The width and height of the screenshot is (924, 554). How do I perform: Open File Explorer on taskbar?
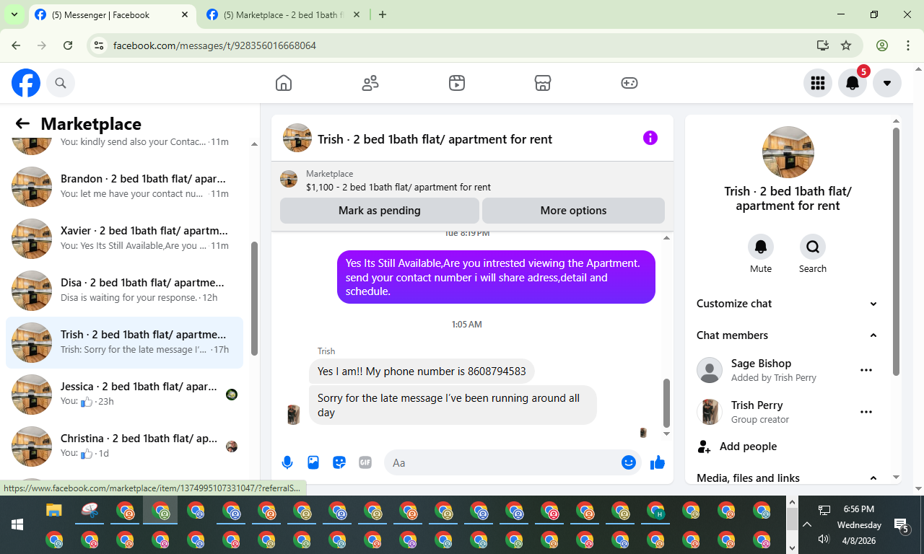pyautogui.click(x=54, y=511)
